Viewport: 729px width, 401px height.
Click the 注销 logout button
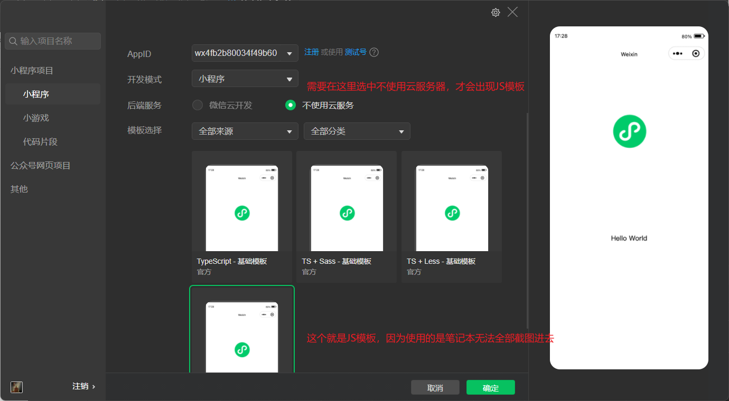84,386
